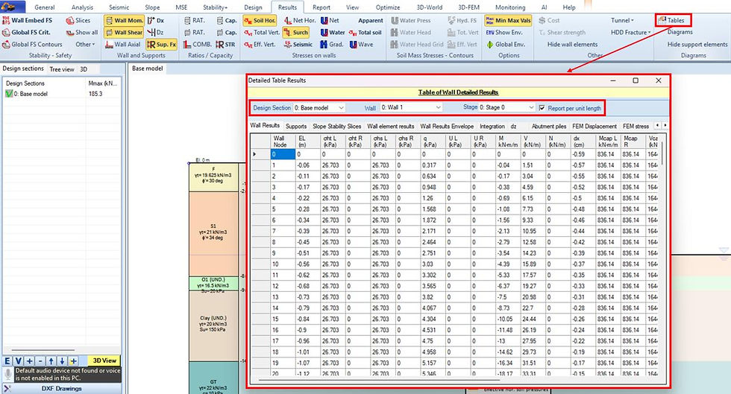Open Diagrams button in ribbon
The width and height of the screenshot is (731, 394).
tap(680, 33)
